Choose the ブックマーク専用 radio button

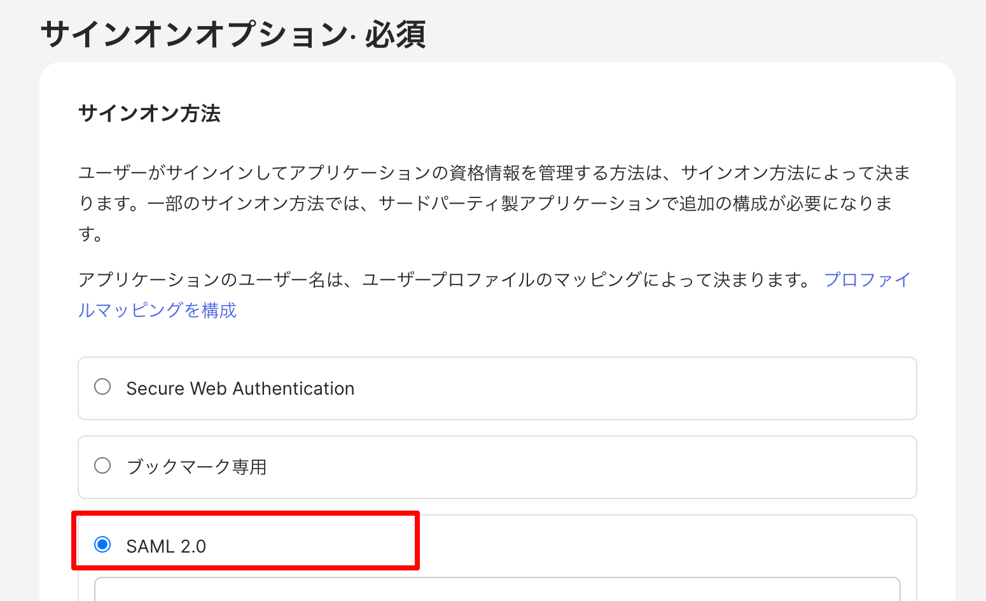[102, 466]
